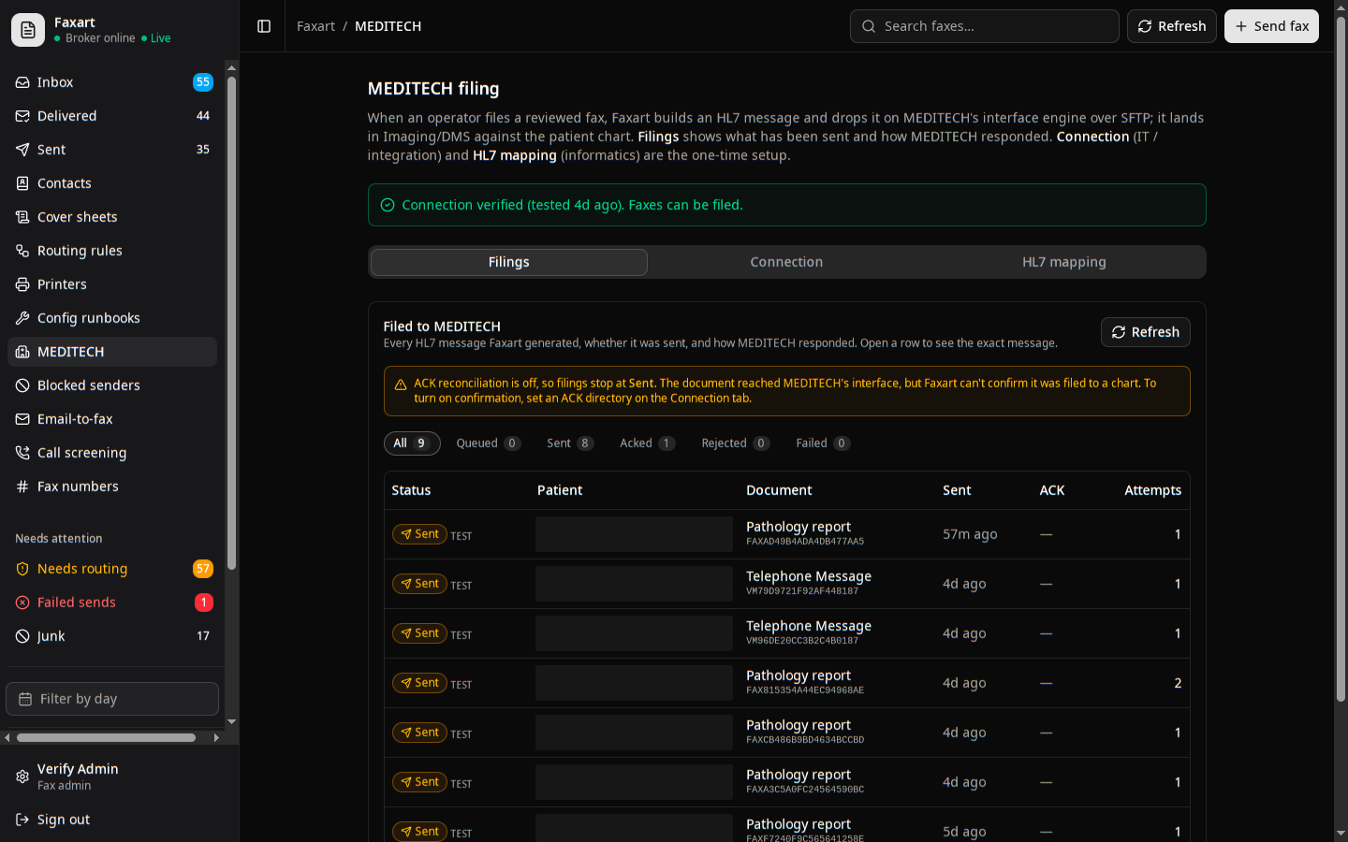Click the Faxart document logo icon
Screen dimensions: 1348x842
coord(28,30)
